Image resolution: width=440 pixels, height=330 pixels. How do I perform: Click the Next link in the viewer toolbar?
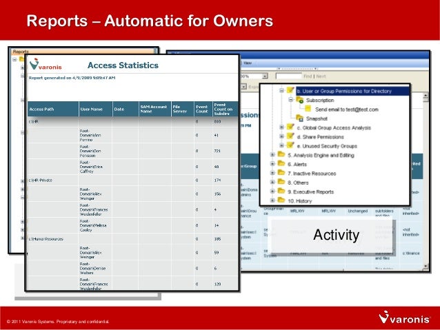321,76
